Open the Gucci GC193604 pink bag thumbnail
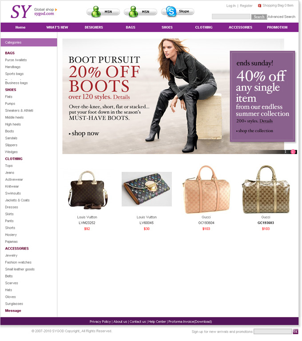Viewport: 302px width, 341px height. (x=206, y=190)
